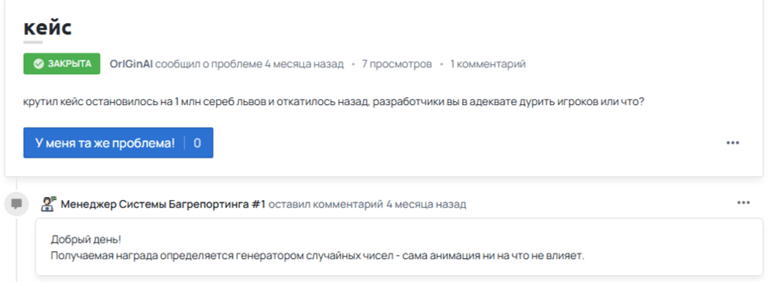This screenshot has height=282, width=774.
Task: Click the checkmark icon in ЗАКРЫТА badge
Action: [x=38, y=64]
